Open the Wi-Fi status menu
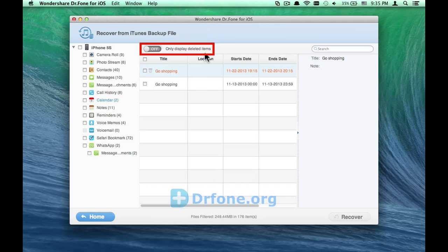This screenshot has height=252, width=448. (x=307, y=3)
